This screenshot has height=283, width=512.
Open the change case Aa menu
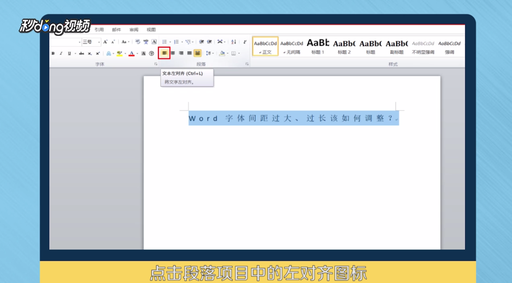tap(125, 42)
